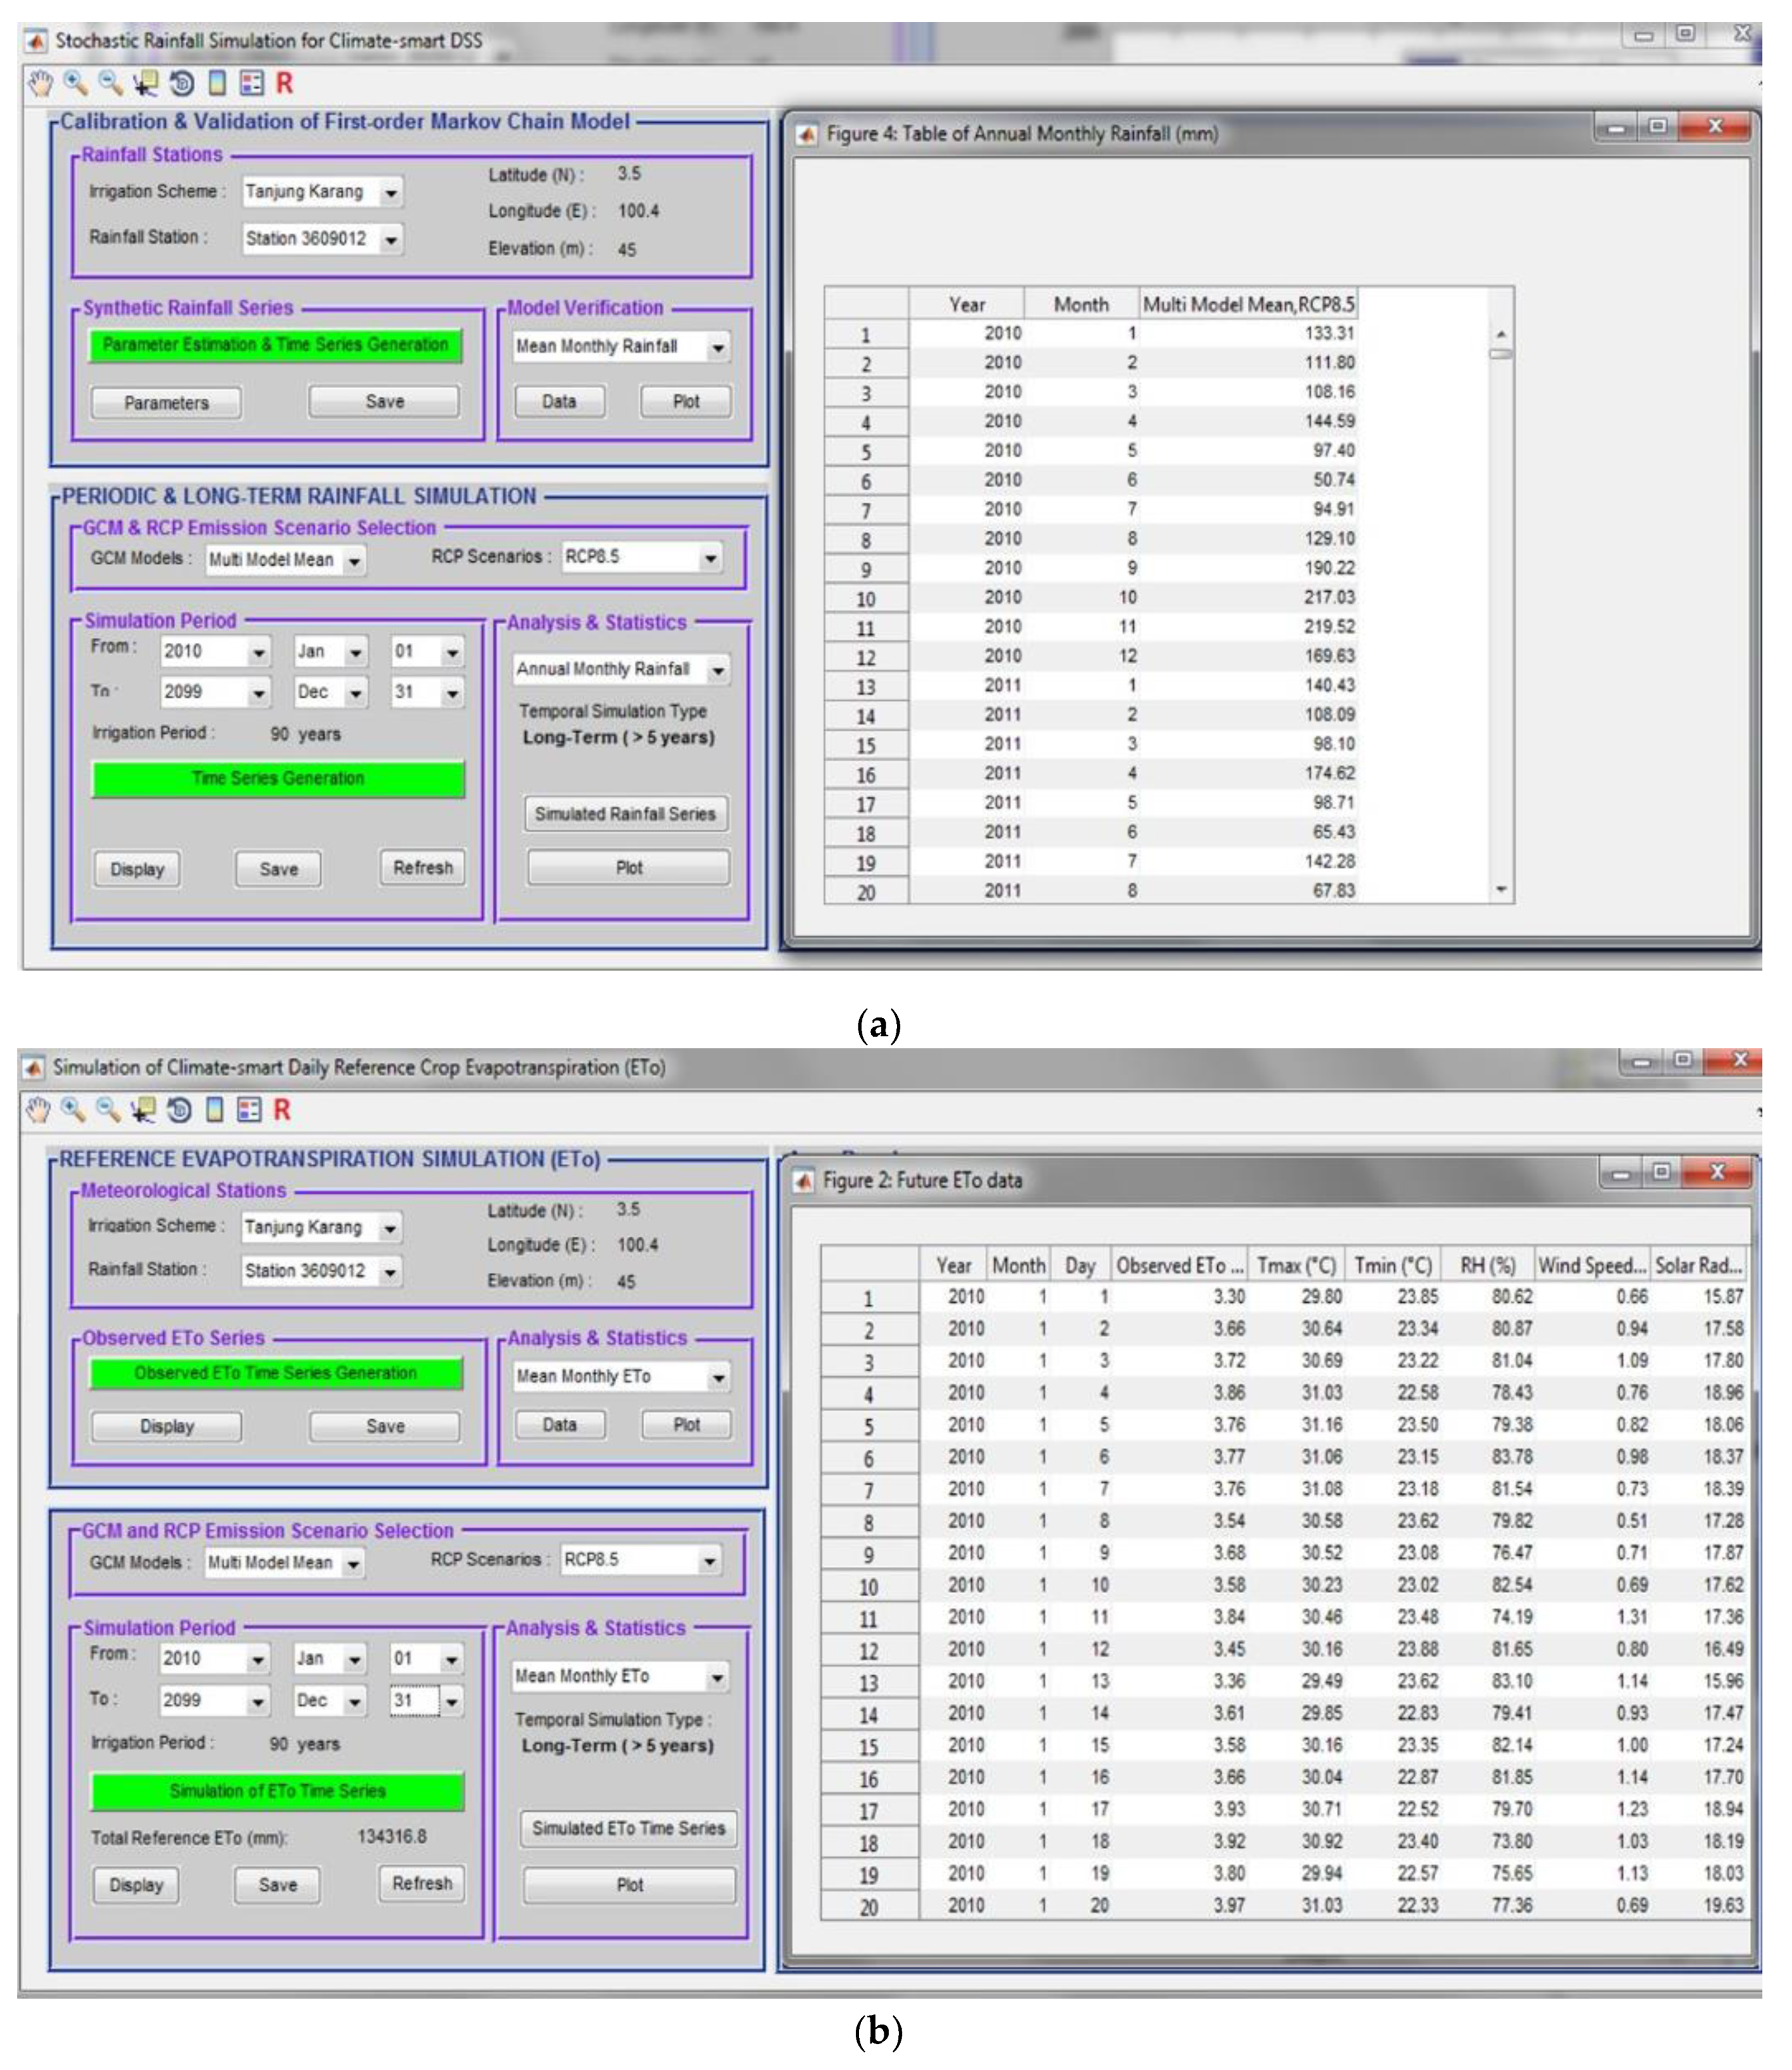1792x2070 pixels.
Task: Open GCM Models dropdown in ETo window
Action: pos(353,1563)
